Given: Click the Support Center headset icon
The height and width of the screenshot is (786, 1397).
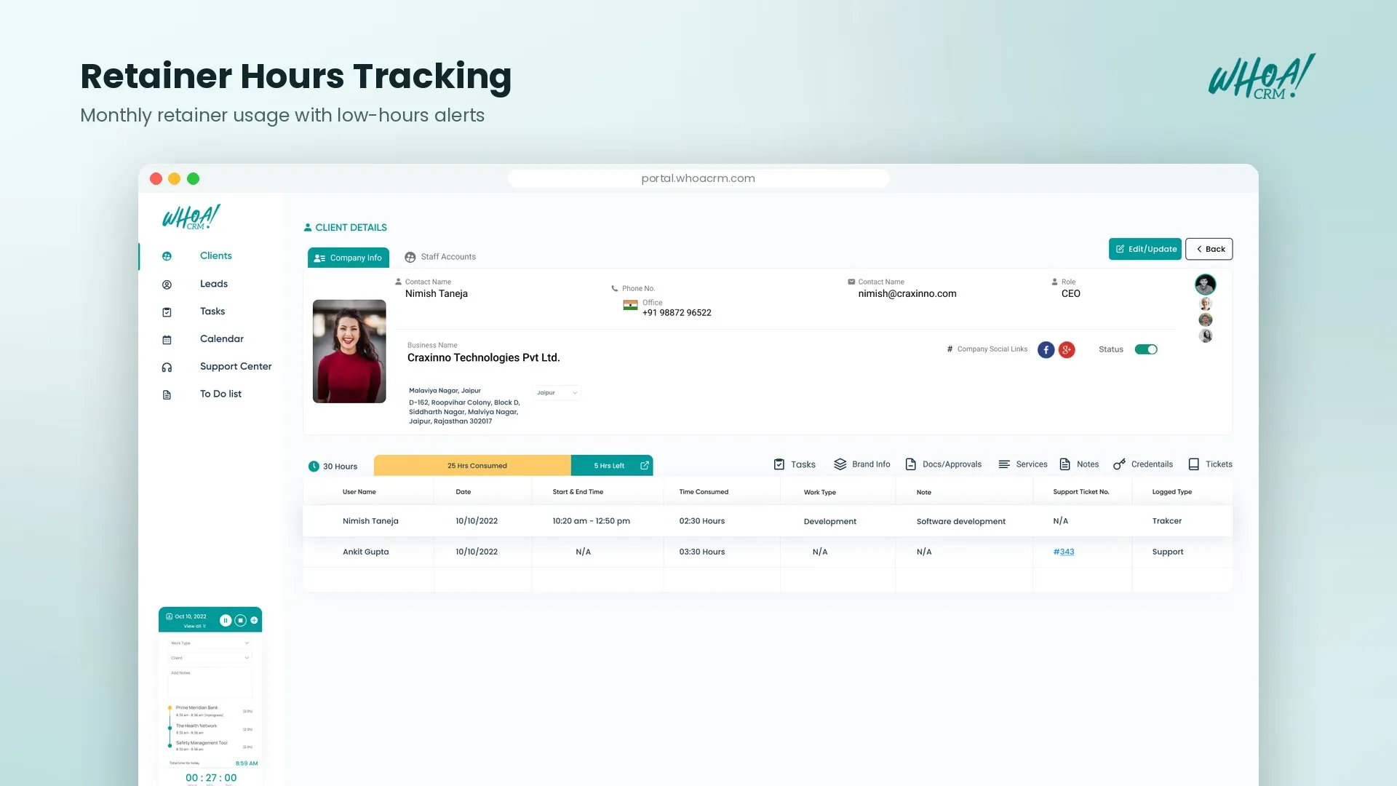Looking at the screenshot, I should coord(167,368).
